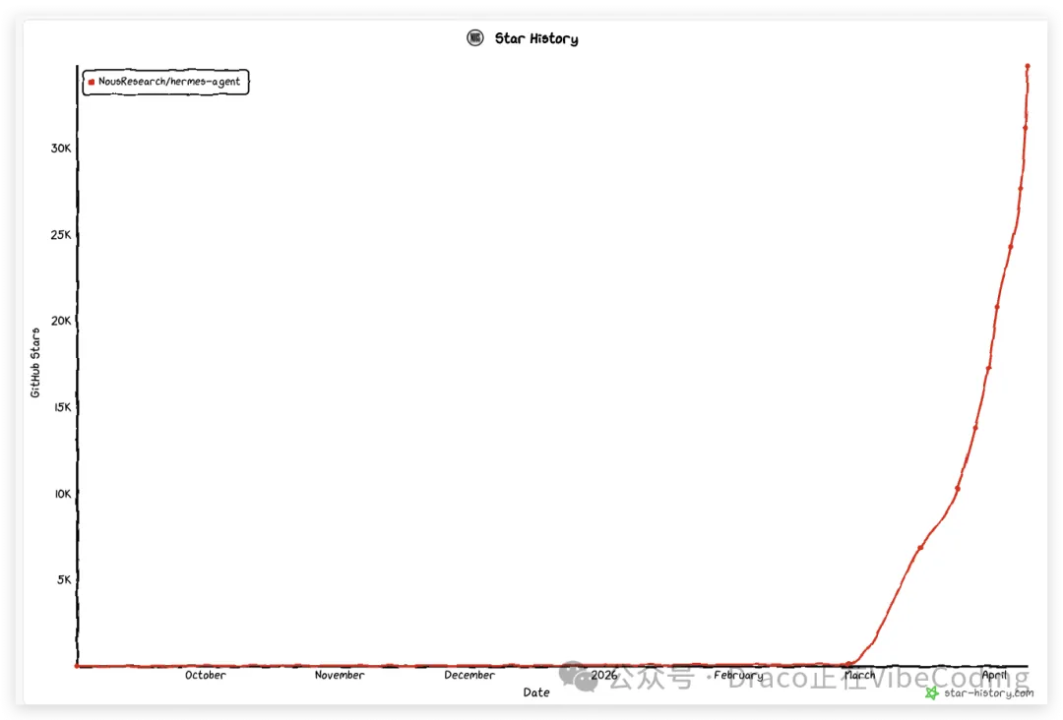
Task: Select the NousResearch/hermes-agent legend label
Action: (x=169, y=83)
